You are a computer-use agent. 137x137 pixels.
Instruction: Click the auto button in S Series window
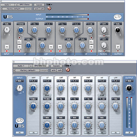[x=37, y=9]
